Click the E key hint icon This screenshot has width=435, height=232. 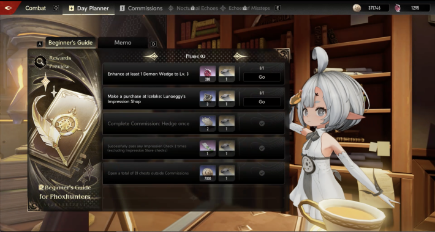tap(277, 8)
